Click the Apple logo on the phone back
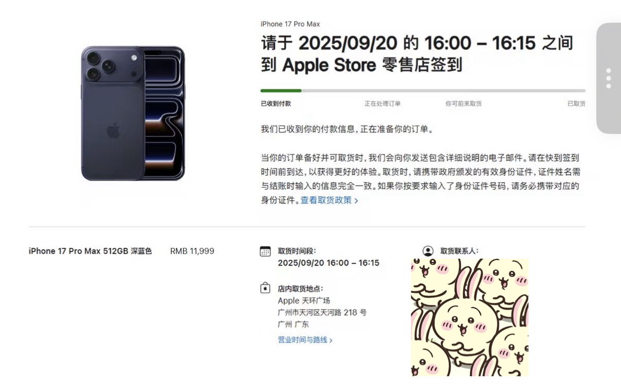The image size is (621, 388). 113,131
